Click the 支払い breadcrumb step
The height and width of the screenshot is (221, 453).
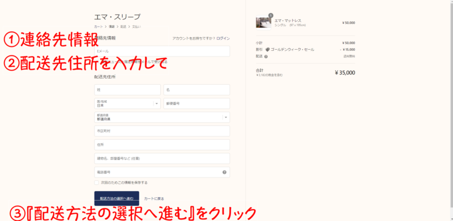tap(136, 27)
